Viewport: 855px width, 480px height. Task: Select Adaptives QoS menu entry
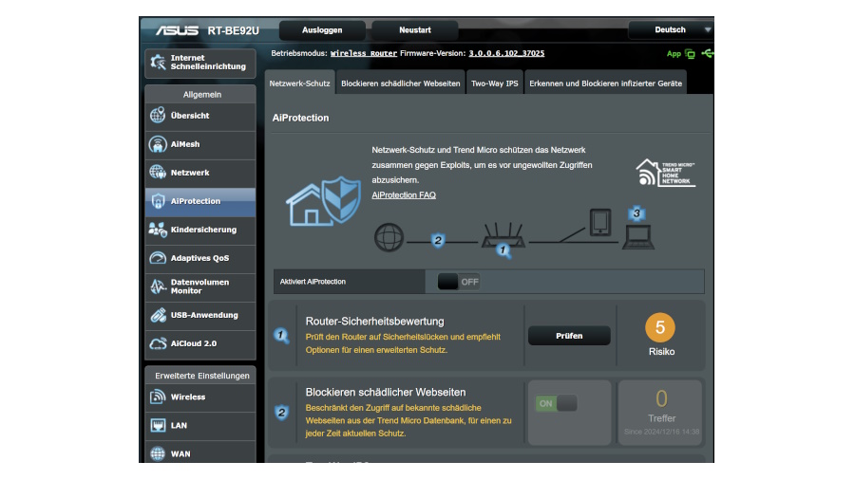pyautogui.click(x=200, y=258)
